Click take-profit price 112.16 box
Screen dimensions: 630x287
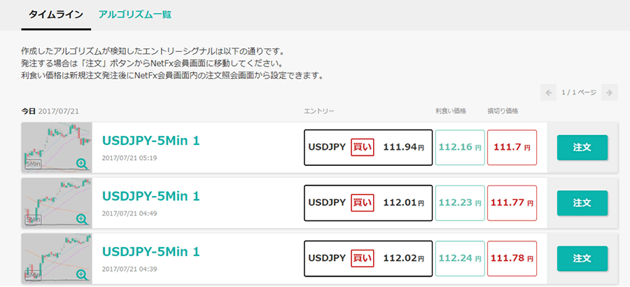pos(460,148)
